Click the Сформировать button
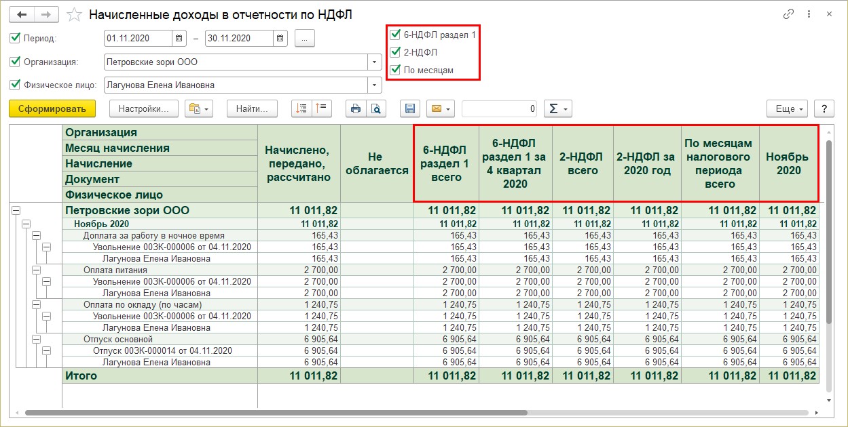The height and width of the screenshot is (427, 848). [52, 108]
